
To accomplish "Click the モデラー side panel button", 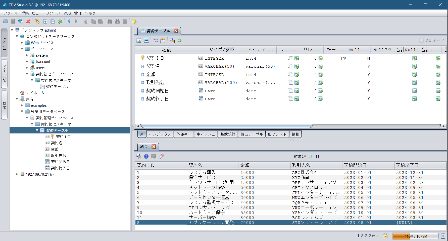I will (4, 43).
